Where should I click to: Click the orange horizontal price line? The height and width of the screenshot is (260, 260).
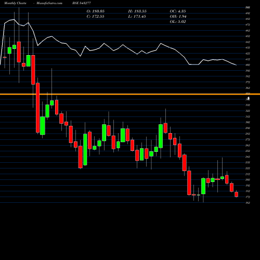pyautogui.click(x=130, y=94)
